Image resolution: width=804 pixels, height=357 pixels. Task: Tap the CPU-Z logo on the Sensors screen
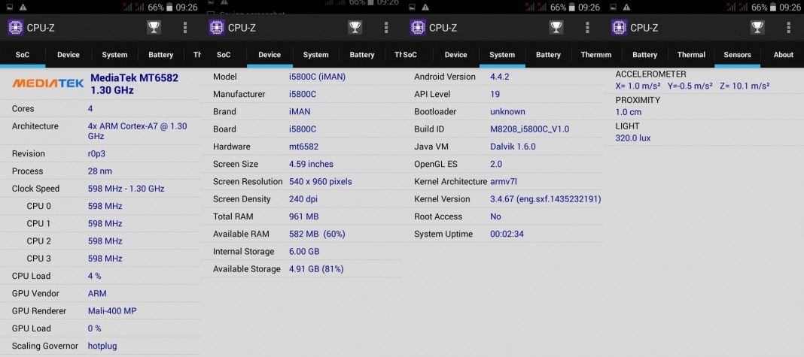click(x=619, y=28)
